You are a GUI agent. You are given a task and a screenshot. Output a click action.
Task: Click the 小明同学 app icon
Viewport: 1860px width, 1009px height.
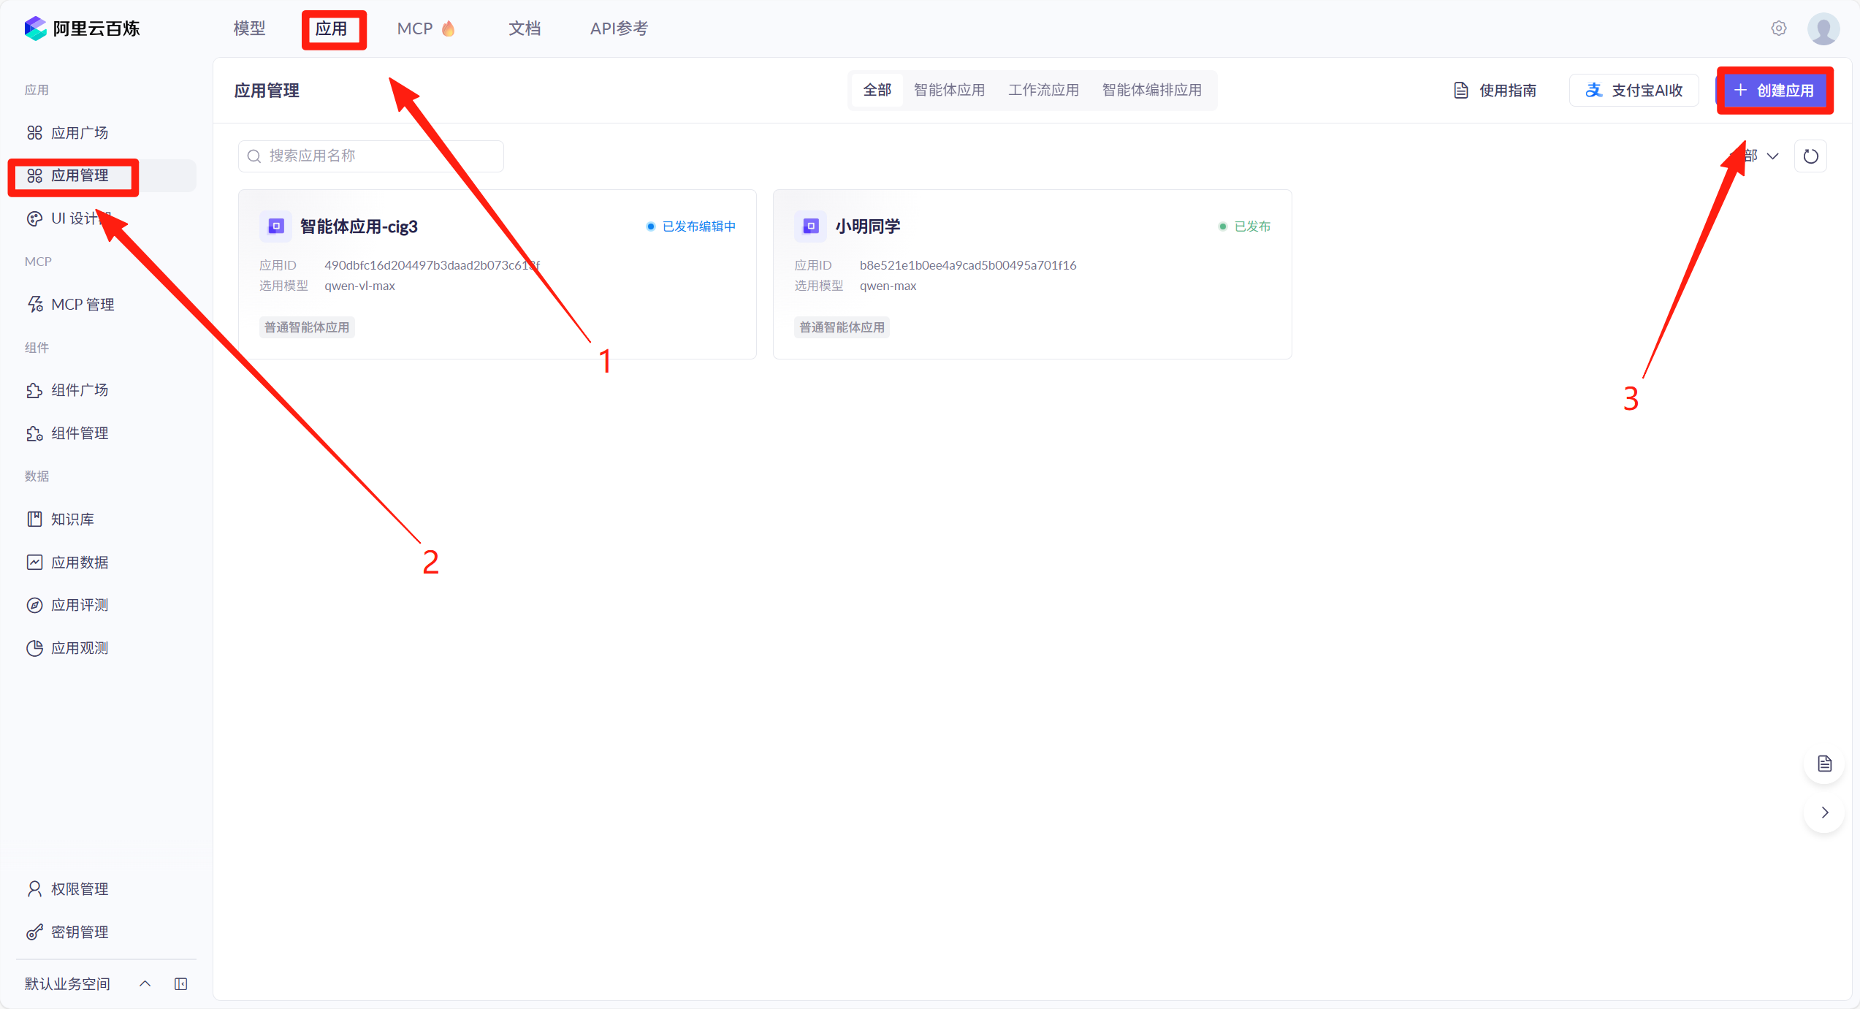810,226
